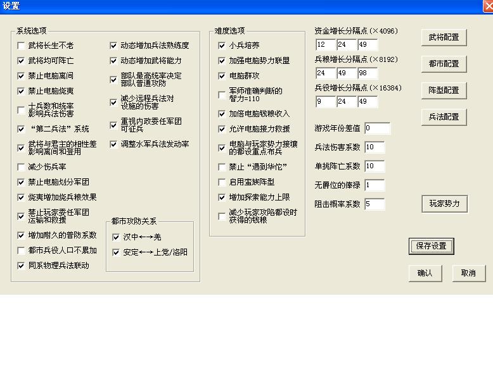
Task: Toggle 动态增加兵法熟练度 checkbox
Action: click(113, 46)
